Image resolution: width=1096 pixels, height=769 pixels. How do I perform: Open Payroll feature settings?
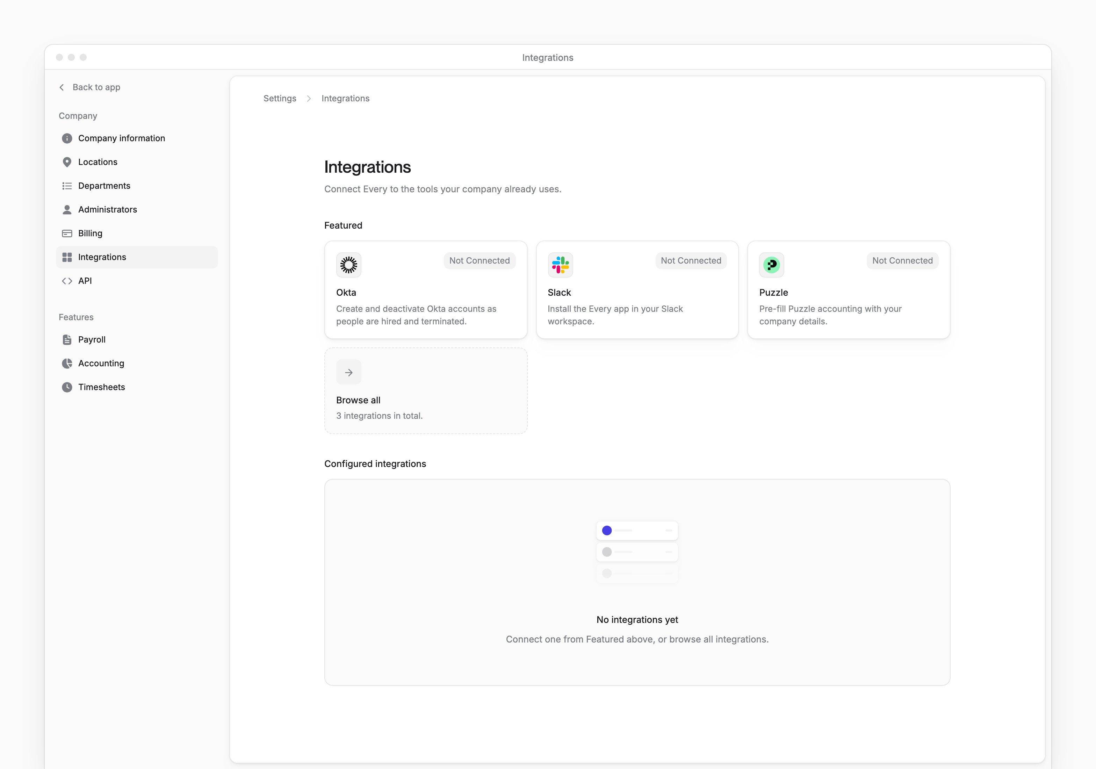[x=137, y=340]
